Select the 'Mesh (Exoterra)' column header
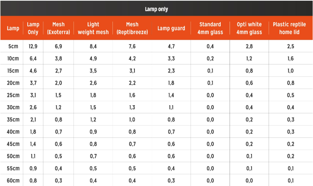 [59, 28]
